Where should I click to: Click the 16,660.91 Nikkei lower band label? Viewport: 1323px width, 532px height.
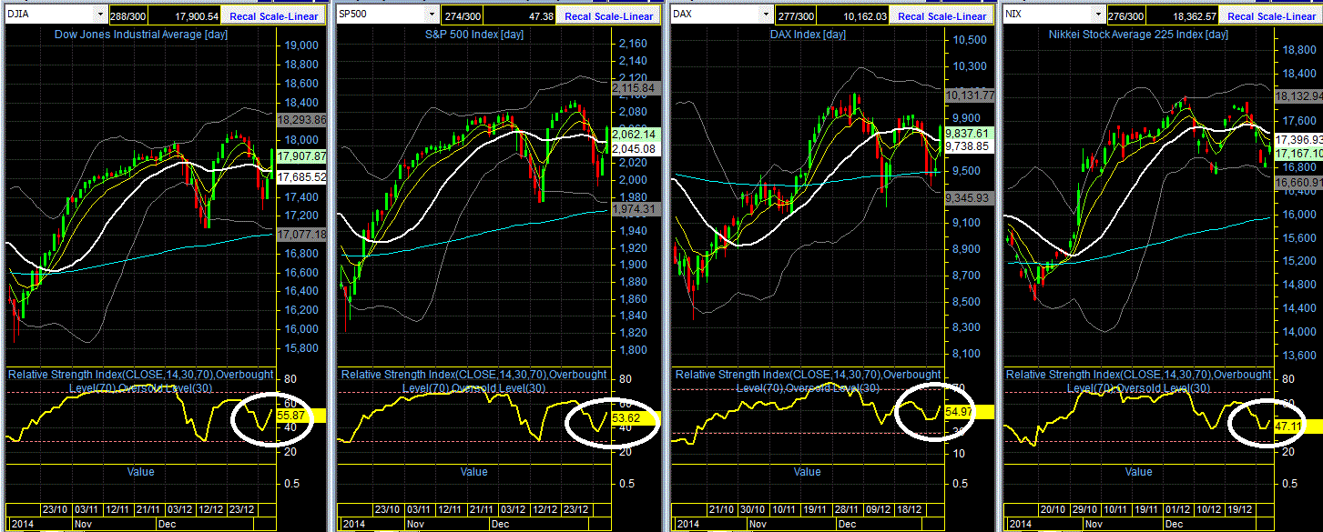1298,182
